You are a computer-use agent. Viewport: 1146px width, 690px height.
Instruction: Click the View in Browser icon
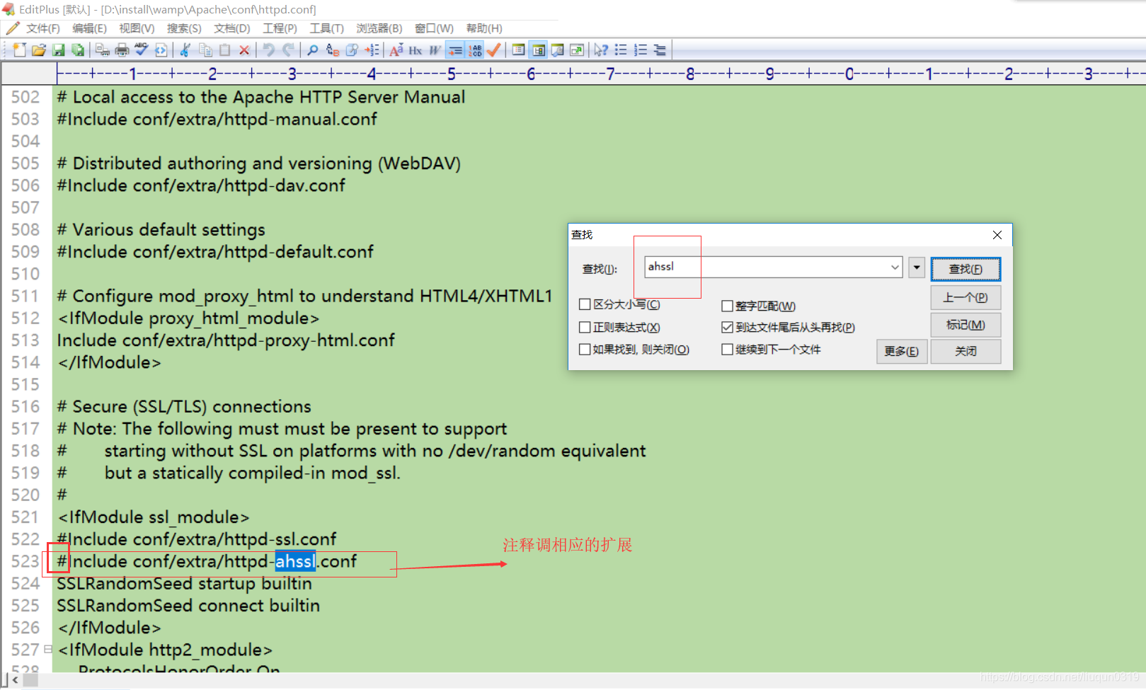161,50
